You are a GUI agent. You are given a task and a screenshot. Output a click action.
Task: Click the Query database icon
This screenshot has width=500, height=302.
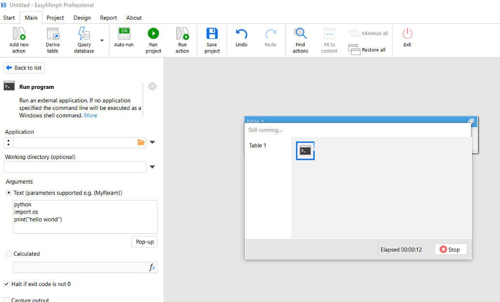coord(84,34)
